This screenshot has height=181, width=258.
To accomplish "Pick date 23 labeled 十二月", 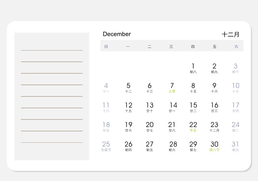I will point(214,127).
